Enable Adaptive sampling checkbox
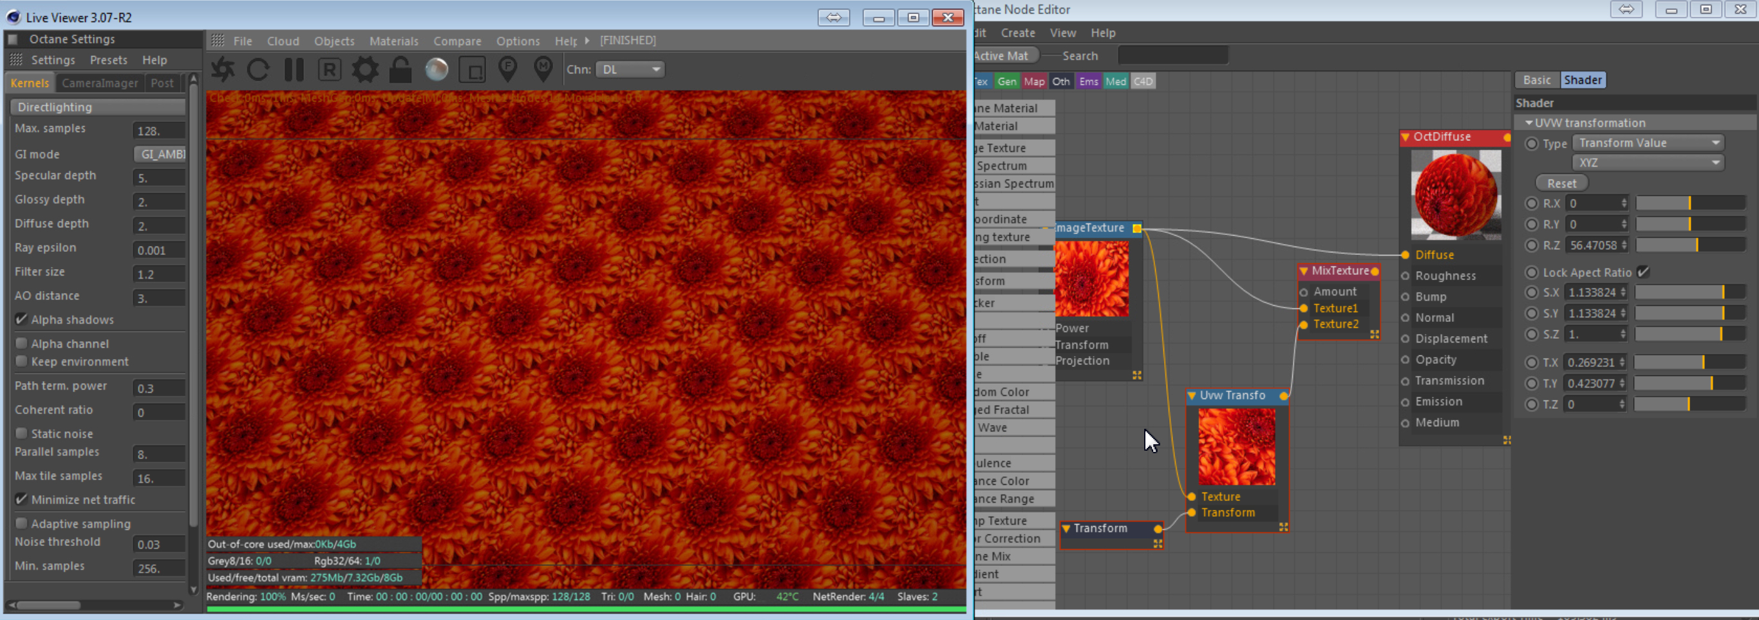The width and height of the screenshot is (1759, 620). pos(21,523)
